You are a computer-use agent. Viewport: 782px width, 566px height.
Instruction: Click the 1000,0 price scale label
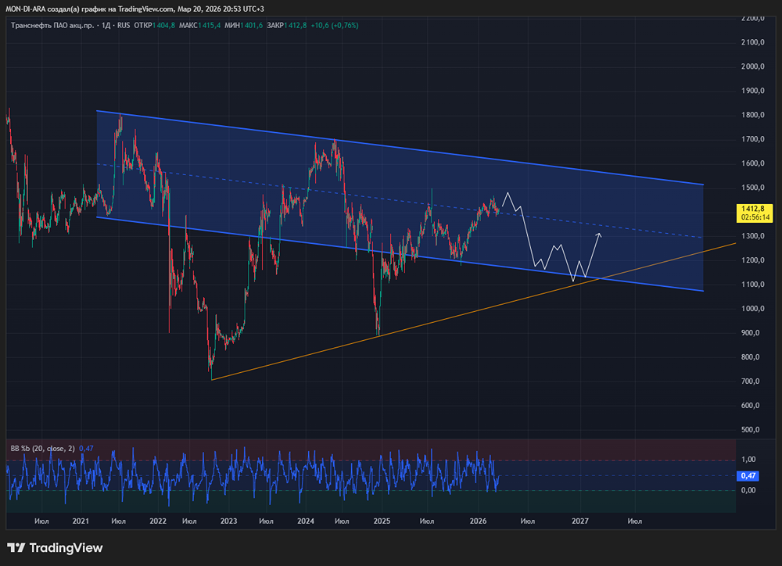click(752, 309)
